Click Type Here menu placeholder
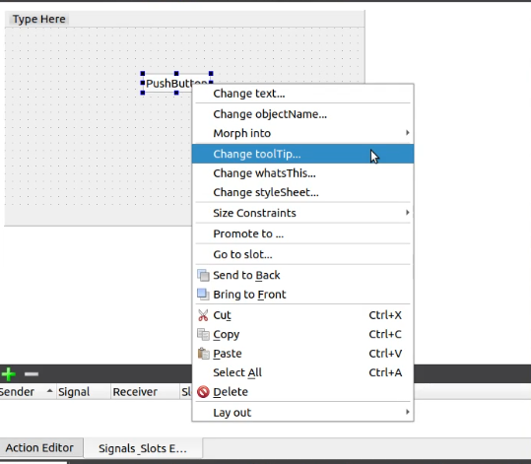This screenshot has width=531, height=464. pyautogui.click(x=39, y=19)
